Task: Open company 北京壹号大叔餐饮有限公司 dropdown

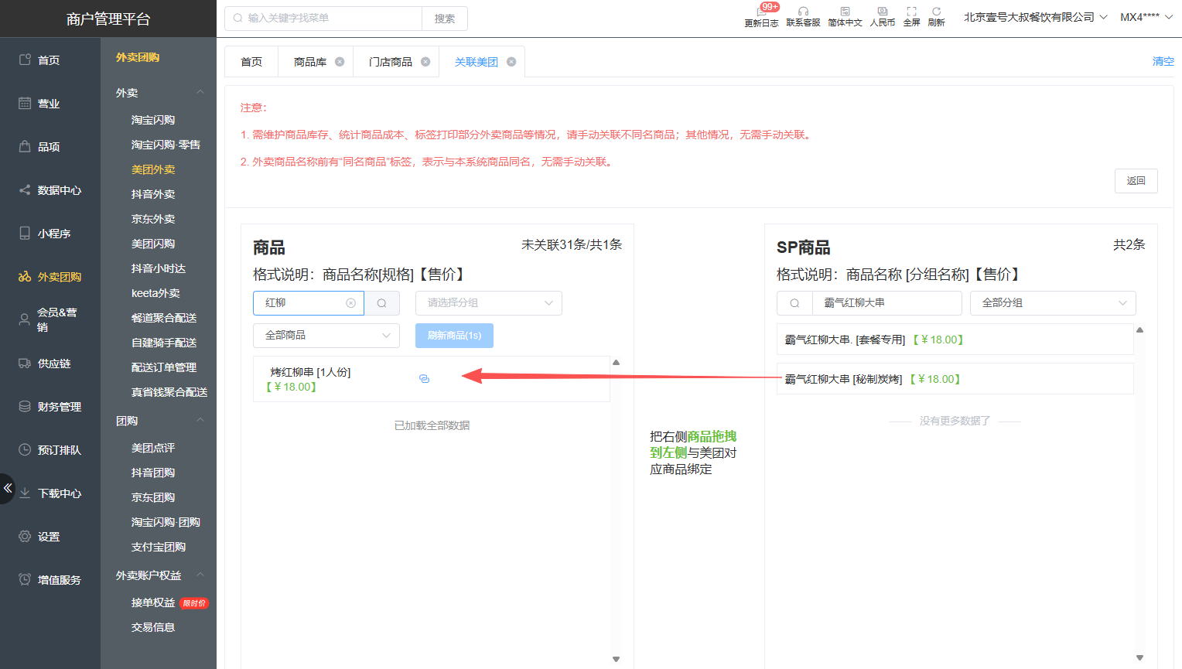Action: (x=1035, y=17)
